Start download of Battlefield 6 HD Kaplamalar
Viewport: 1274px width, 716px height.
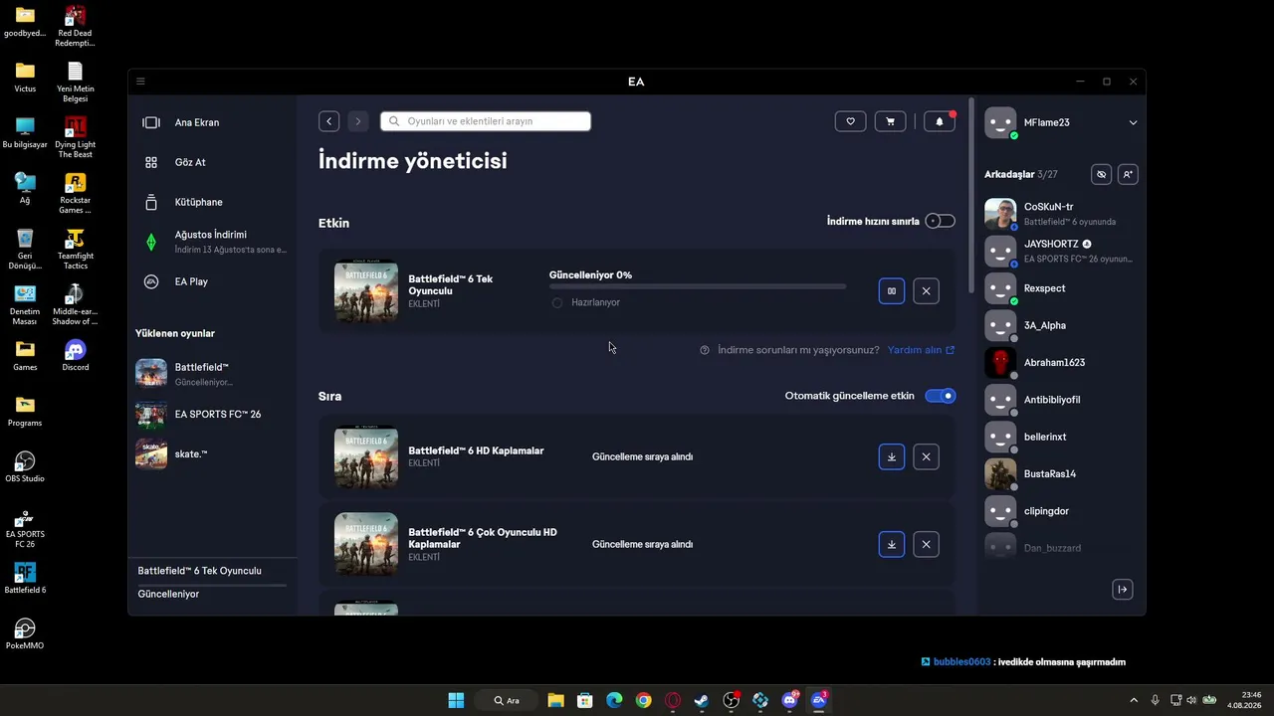pyautogui.click(x=892, y=457)
